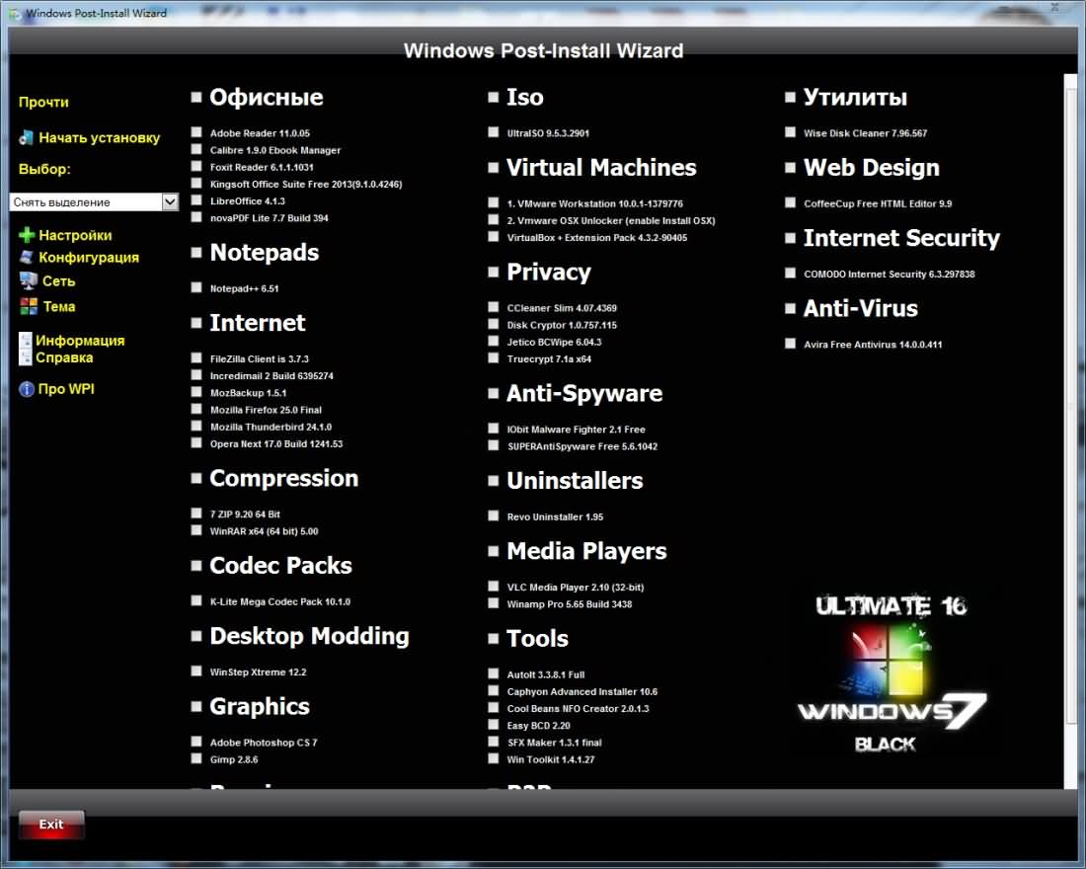Click the Ultimate 16 Windows 7 Black logo
The image size is (1086, 869).
[891, 672]
